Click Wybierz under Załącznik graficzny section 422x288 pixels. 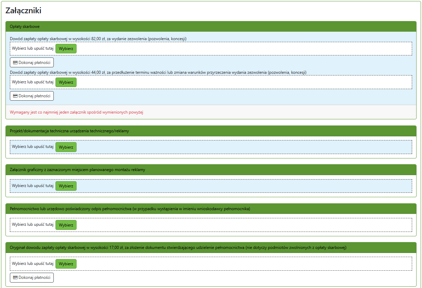tap(66, 186)
